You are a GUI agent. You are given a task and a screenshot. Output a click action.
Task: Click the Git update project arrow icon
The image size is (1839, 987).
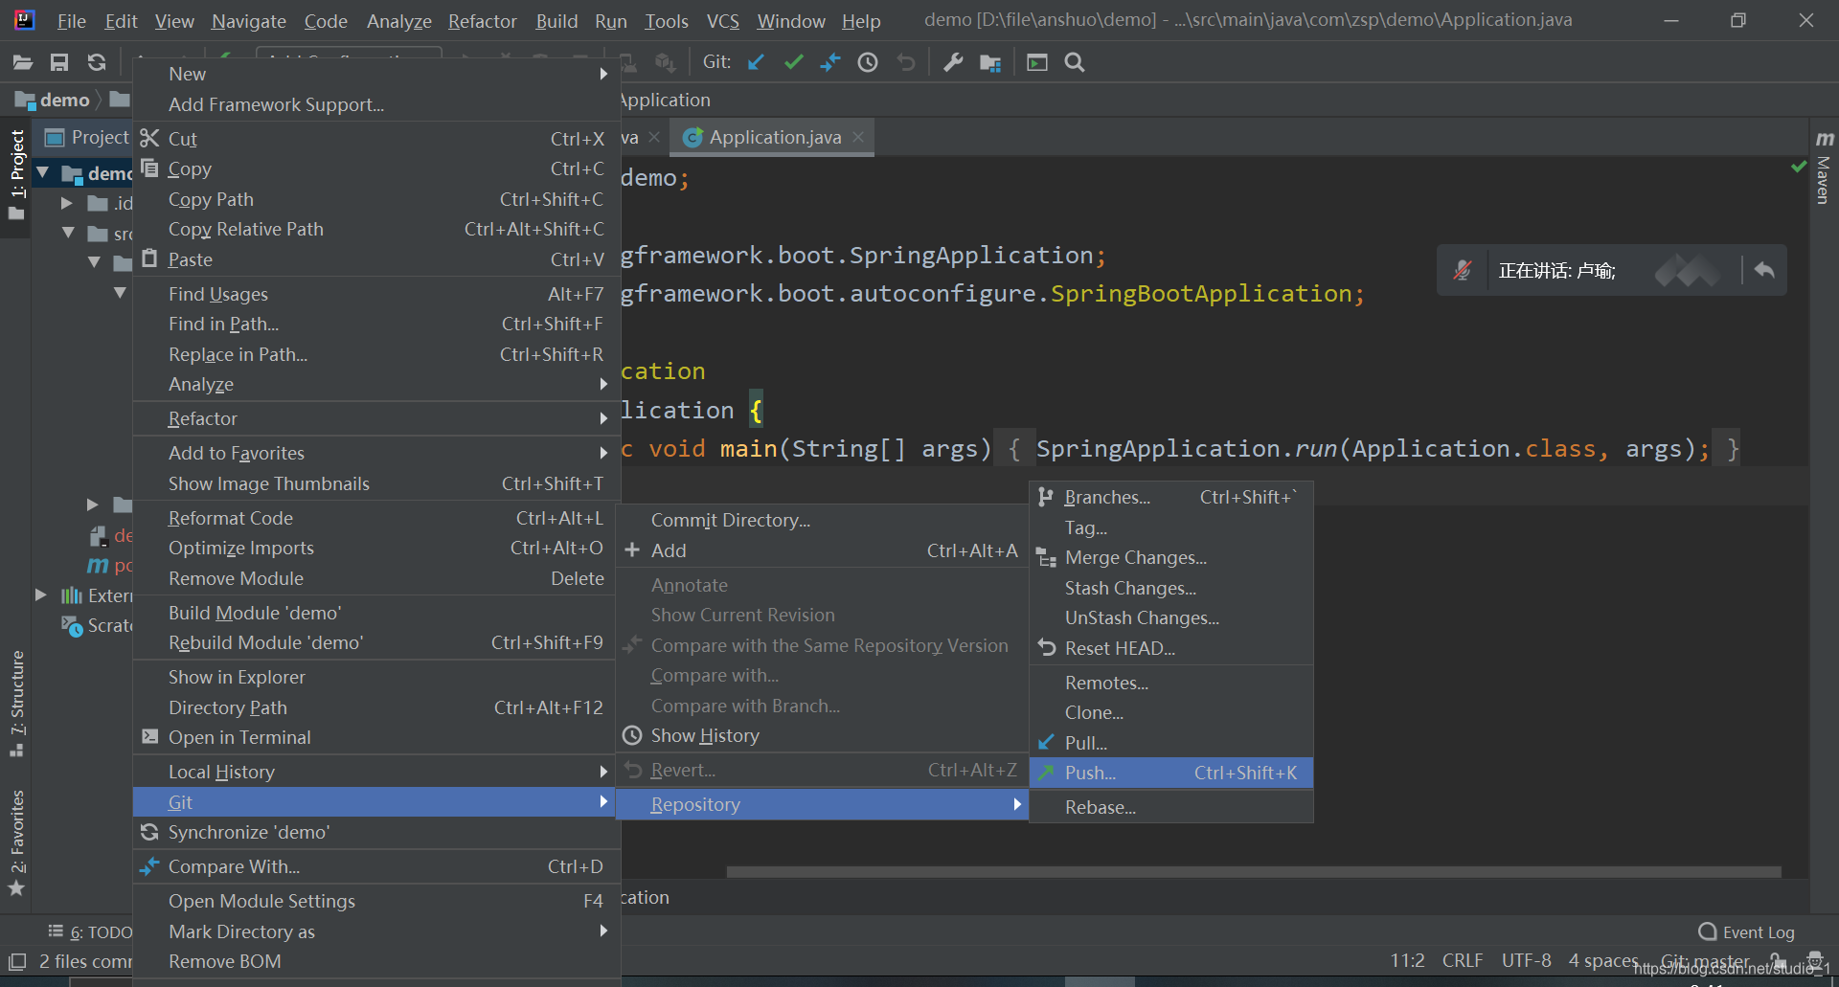(x=756, y=62)
